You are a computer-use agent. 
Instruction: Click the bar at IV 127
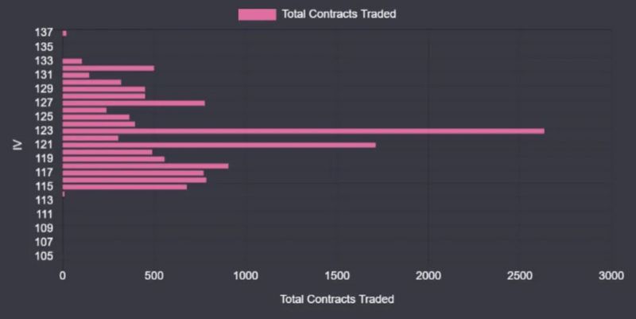tap(134, 103)
